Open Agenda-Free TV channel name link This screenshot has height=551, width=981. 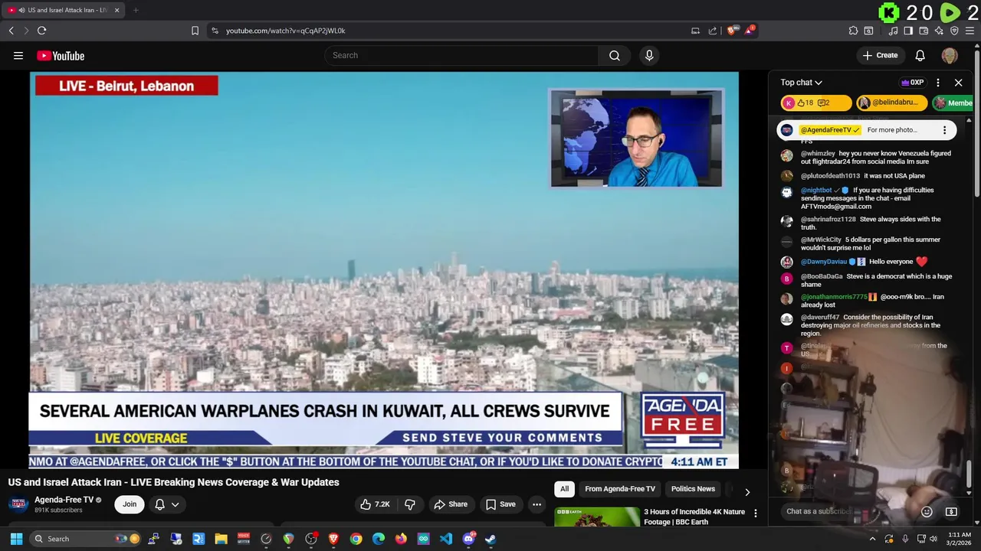pyautogui.click(x=64, y=500)
